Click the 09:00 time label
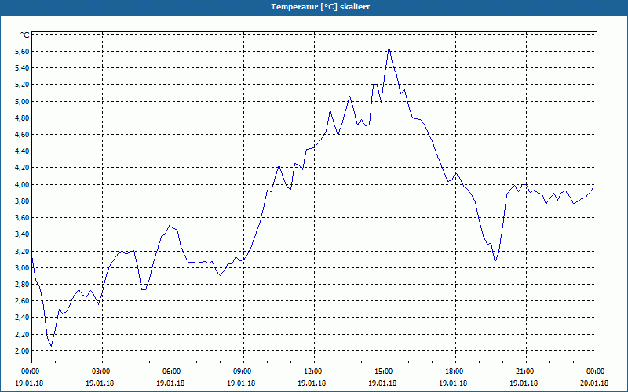The image size is (628, 392). (243, 372)
